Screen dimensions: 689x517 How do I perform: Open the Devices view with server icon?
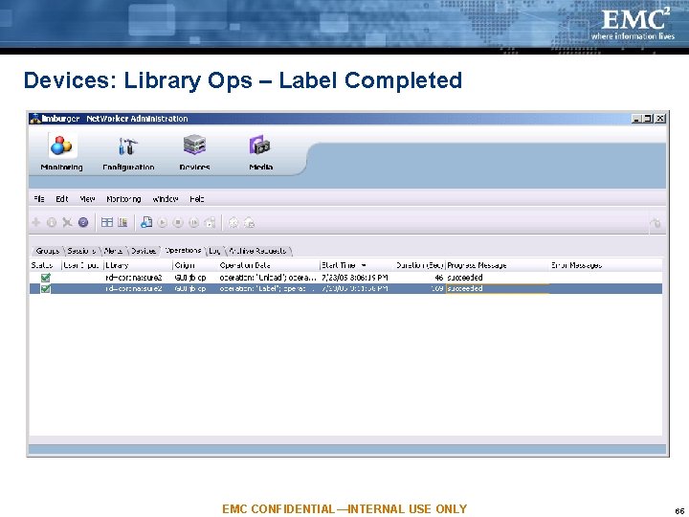tap(194, 152)
